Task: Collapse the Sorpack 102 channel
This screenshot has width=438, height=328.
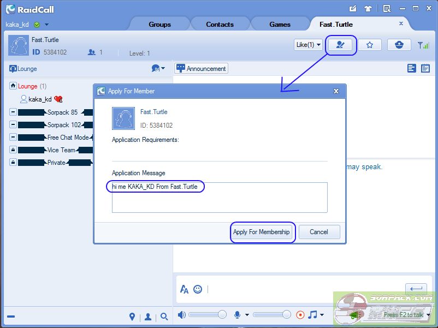Action: tap(13, 124)
